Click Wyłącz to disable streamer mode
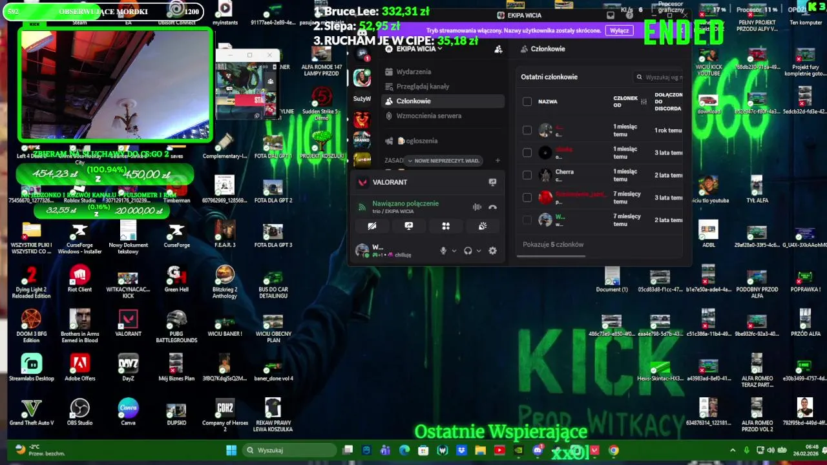Image resolution: width=827 pixels, height=465 pixels. 620,30
